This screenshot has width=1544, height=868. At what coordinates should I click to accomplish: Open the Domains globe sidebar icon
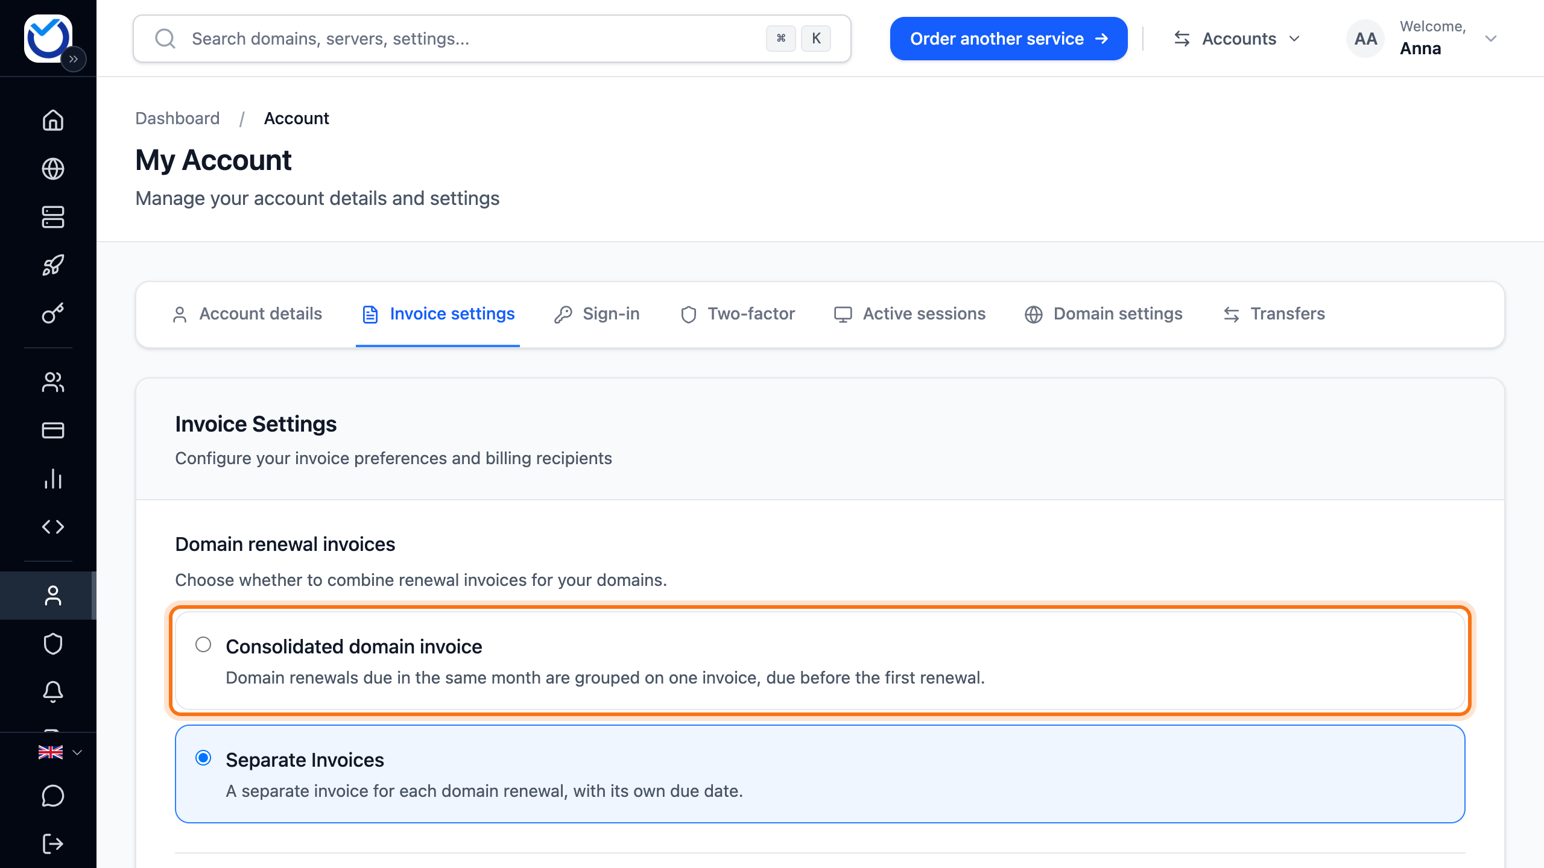point(53,169)
